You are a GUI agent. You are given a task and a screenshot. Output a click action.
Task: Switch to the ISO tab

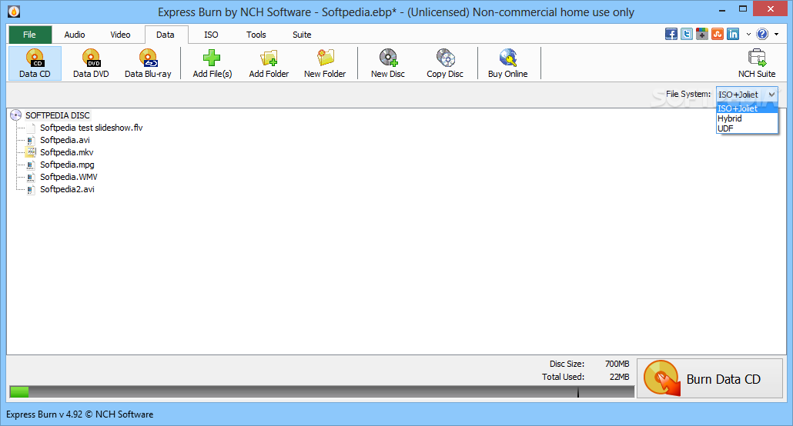coord(211,35)
